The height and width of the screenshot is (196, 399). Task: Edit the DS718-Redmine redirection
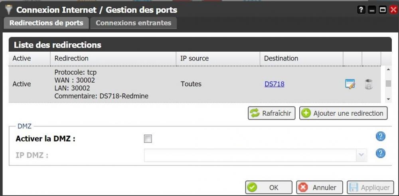point(350,84)
